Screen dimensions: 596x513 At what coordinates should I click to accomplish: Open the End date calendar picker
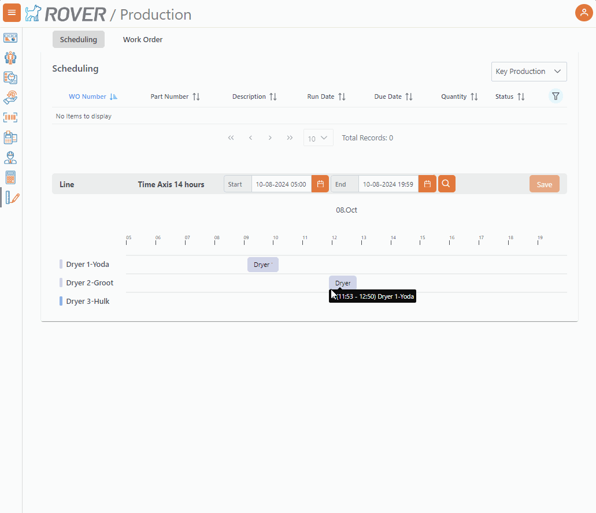tap(427, 184)
